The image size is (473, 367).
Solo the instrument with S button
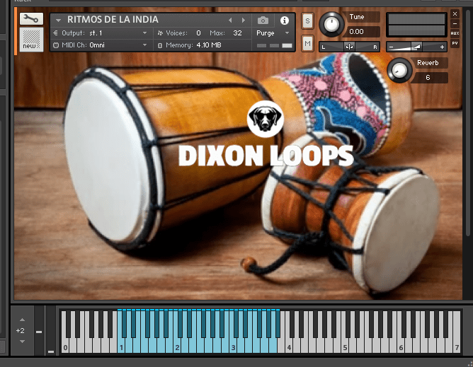(x=307, y=21)
